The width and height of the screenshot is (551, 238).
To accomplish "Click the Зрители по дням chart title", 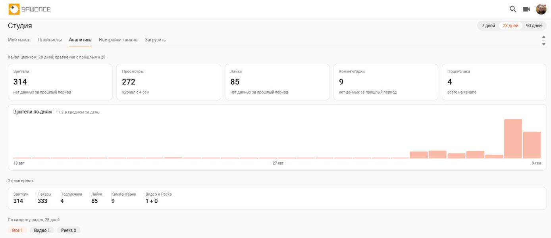I will tap(33, 111).
